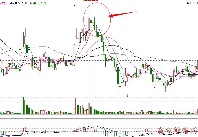Click the tallest hollow red volume bar
The height and width of the screenshot is (137, 198).
click(76, 106)
